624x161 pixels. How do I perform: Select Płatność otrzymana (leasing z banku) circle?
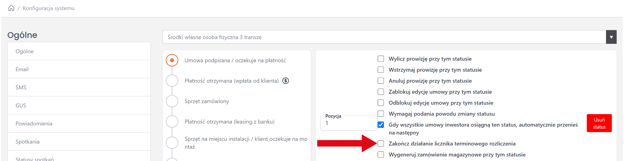(172, 121)
